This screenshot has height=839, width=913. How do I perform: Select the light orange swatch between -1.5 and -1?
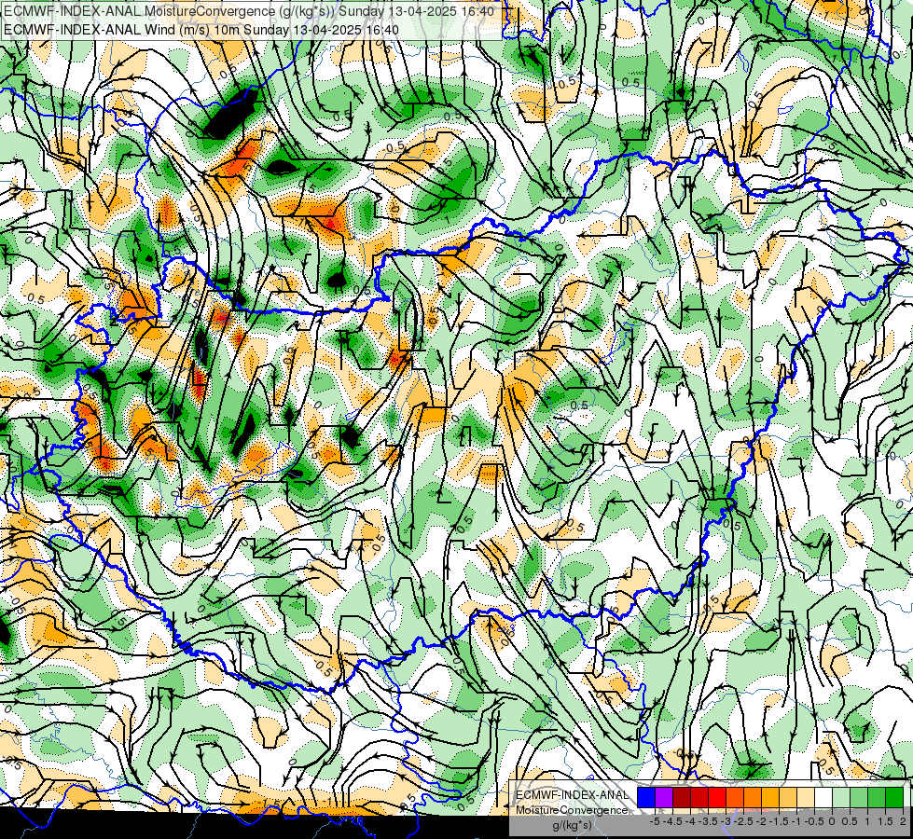tap(788, 798)
